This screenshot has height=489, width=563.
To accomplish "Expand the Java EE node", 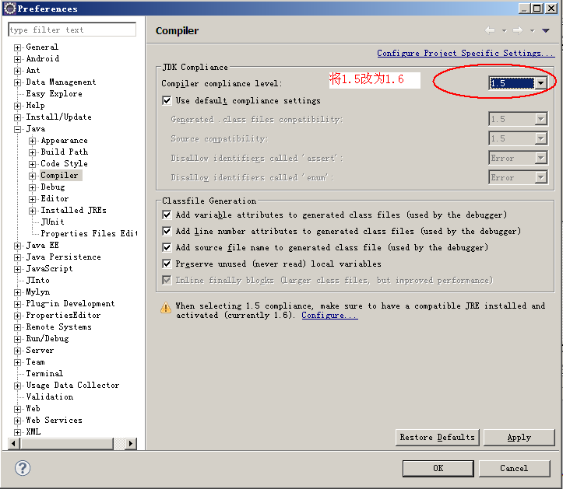I will click(17, 246).
